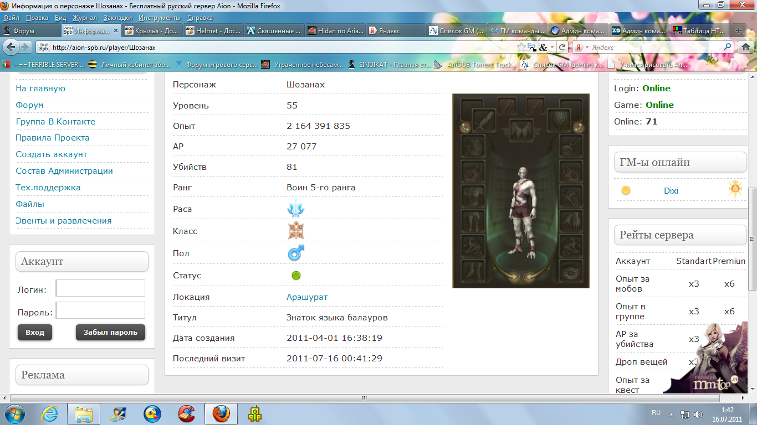
Task: Bookmark page with the star icon
Action: point(521,47)
